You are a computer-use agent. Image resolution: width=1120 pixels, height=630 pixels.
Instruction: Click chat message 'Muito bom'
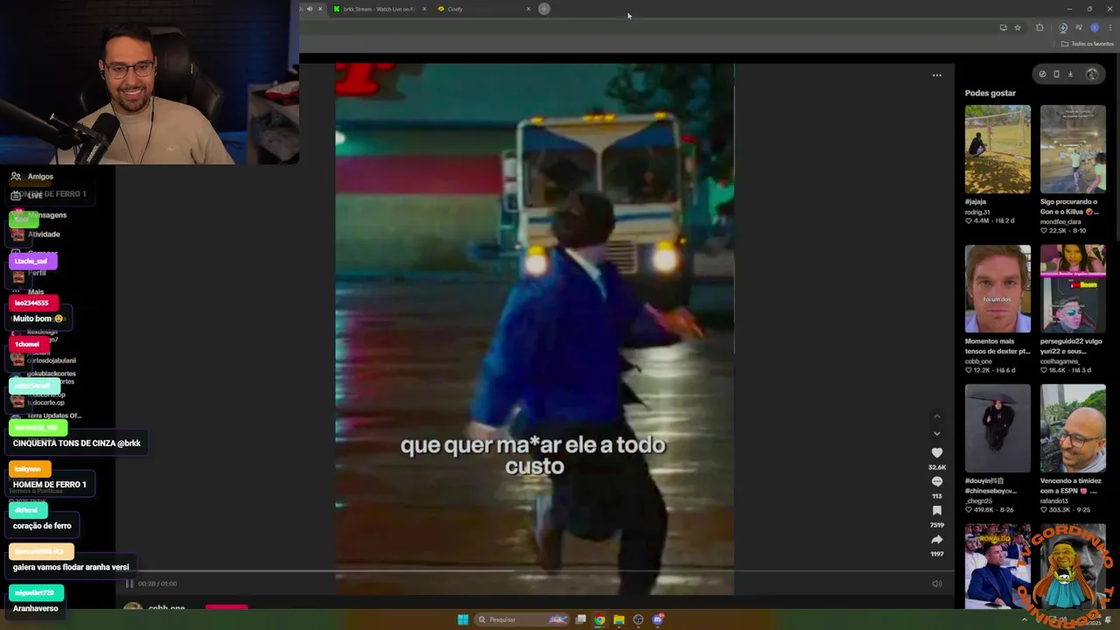(38, 318)
